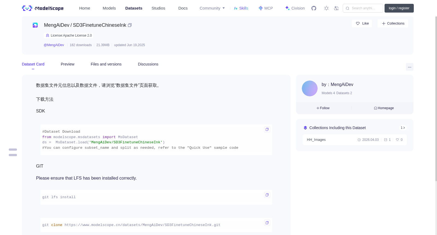The width and height of the screenshot is (437, 235).
Task: Click the git clone URL text
Action: click(x=143, y=225)
